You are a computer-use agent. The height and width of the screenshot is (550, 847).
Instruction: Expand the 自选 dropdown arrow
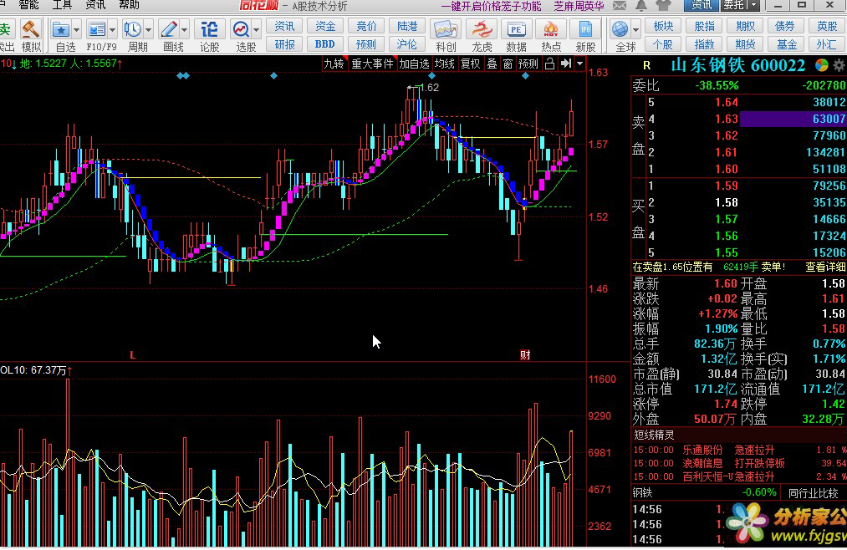(76, 30)
